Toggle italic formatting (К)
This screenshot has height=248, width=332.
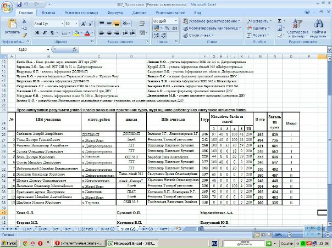(43, 33)
